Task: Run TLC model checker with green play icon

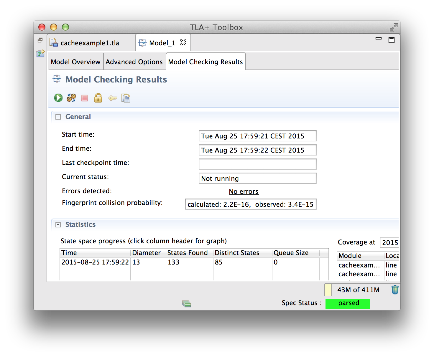Action: pos(58,98)
